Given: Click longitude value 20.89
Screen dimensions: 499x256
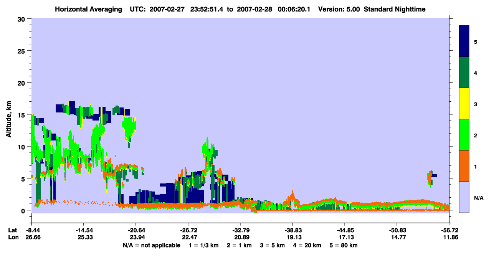Looking at the screenshot, I should pos(241,238).
